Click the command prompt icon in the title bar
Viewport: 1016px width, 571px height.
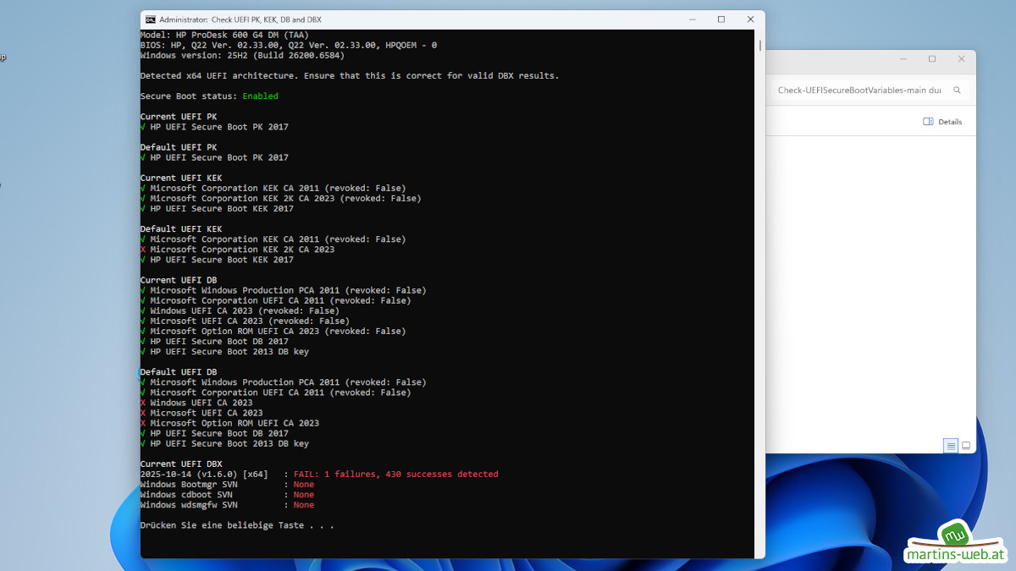coord(151,19)
